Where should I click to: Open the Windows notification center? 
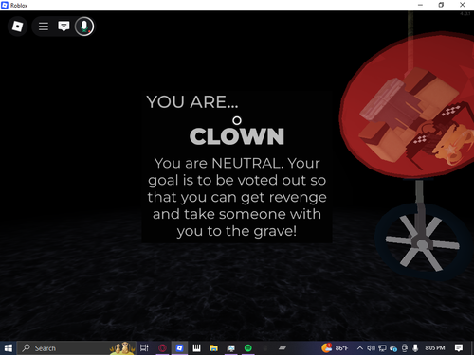coord(459,348)
